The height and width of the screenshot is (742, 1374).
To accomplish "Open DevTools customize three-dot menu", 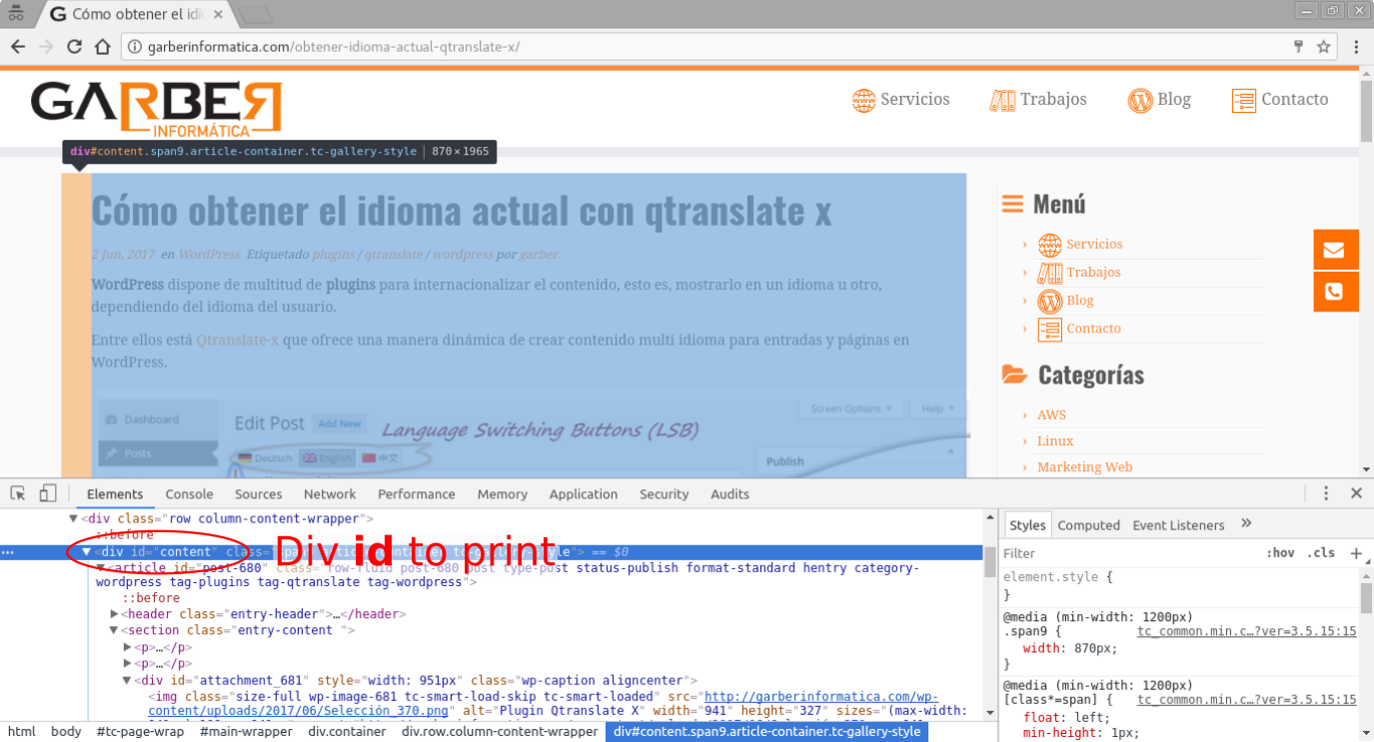I will [x=1326, y=493].
